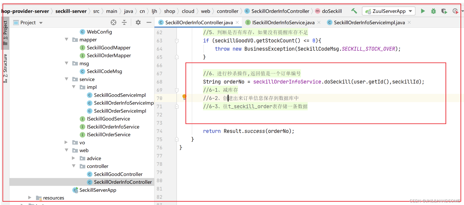464x205 pixels.
Task: Hide the Project tool window
Action: pyautogui.click(x=149, y=22)
